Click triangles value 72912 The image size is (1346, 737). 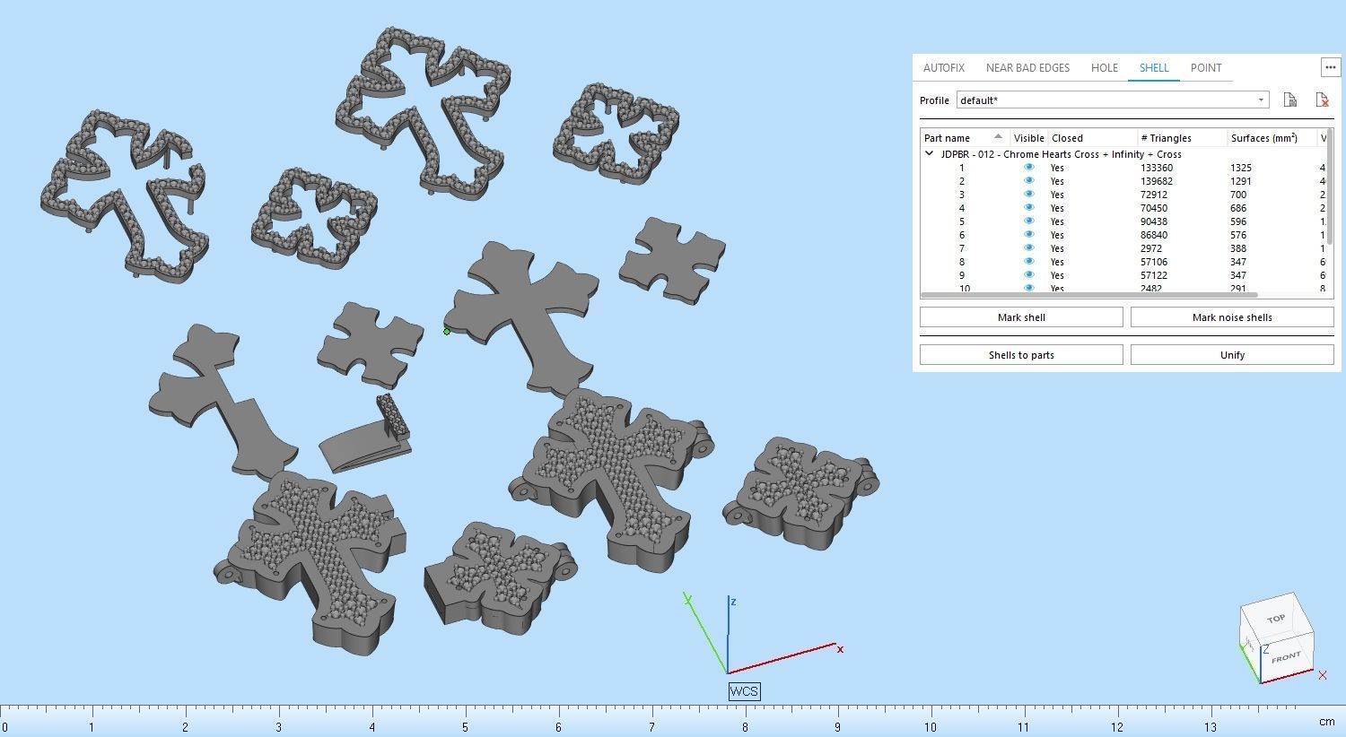1154,195
